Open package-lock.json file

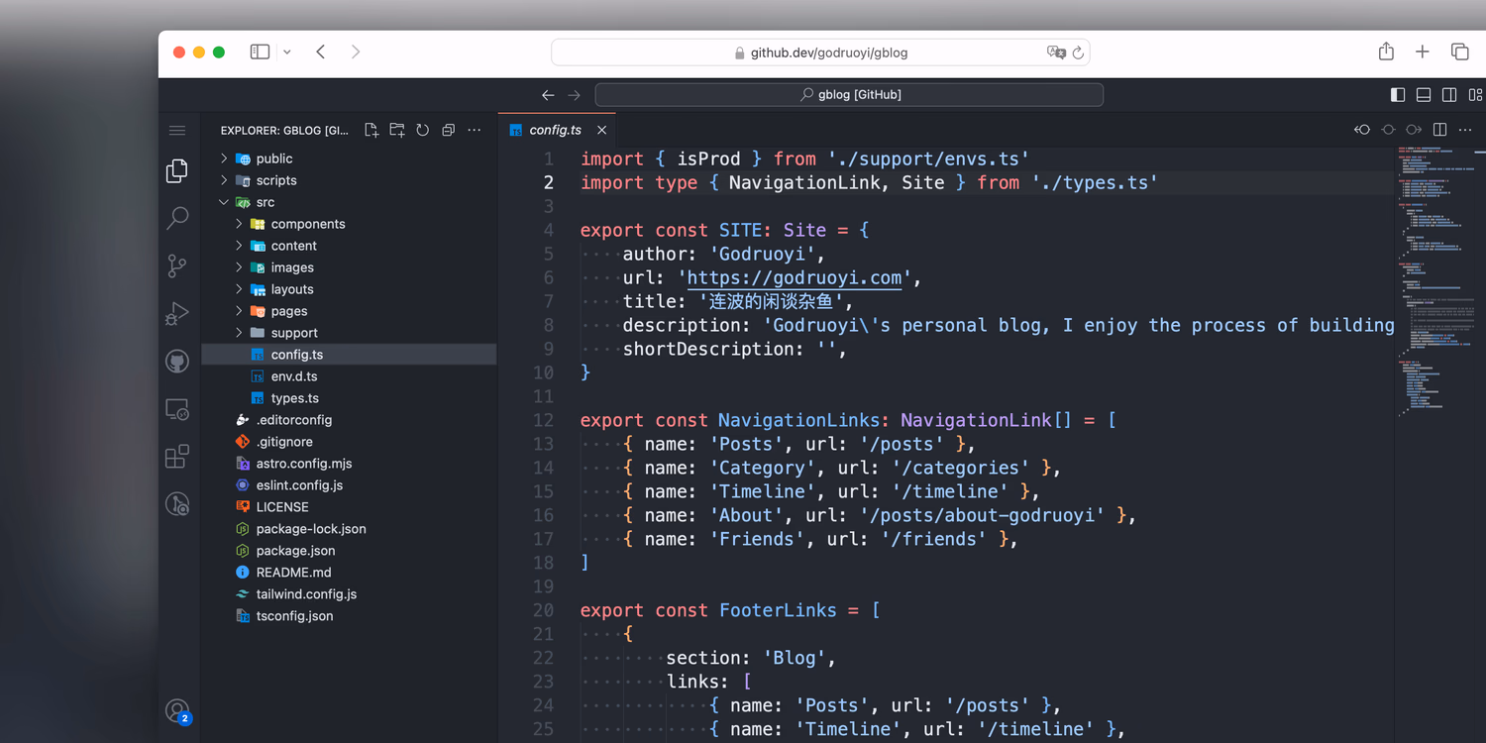click(x=349, y=529)
